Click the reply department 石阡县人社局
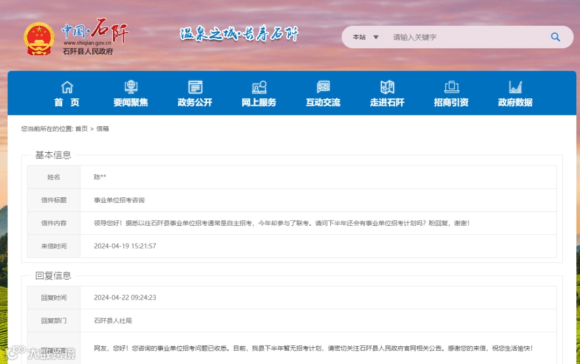 click(113, 320)
